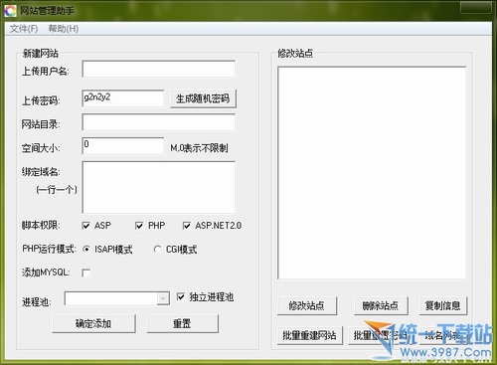Click the 复制信息 button
The width and height of the screenshot is (497, 365).
coord(443,305)
